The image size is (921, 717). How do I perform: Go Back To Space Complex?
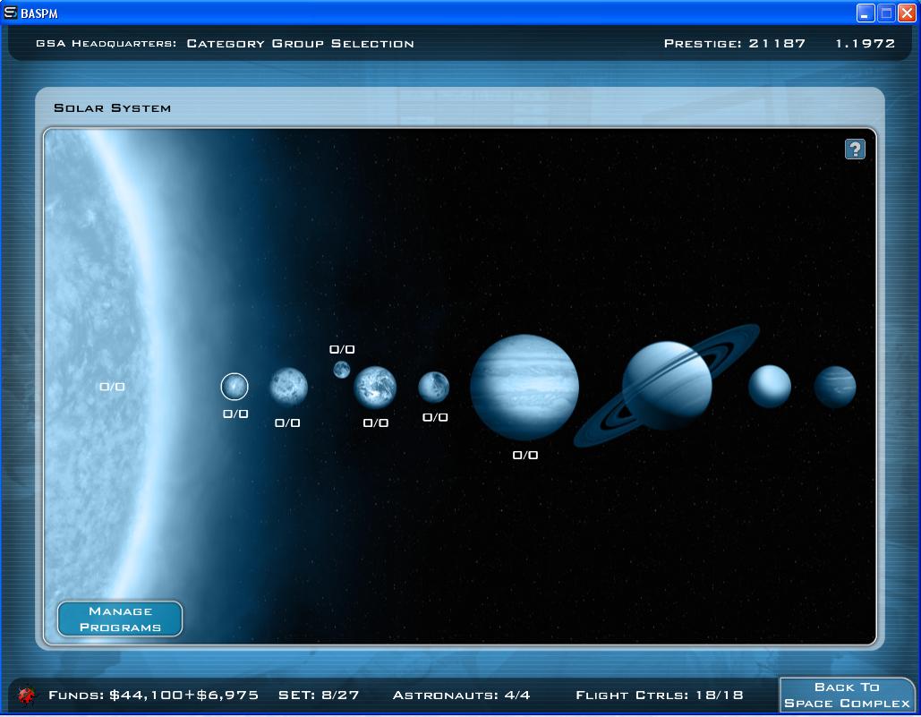point(847,696)
